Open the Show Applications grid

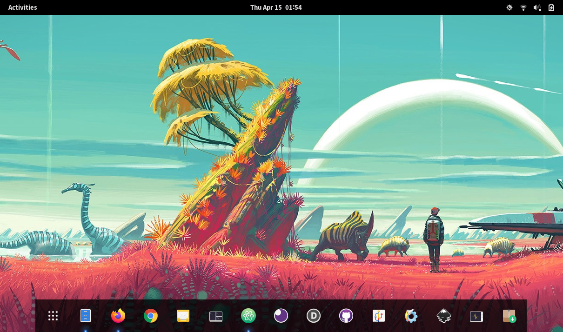53,316
